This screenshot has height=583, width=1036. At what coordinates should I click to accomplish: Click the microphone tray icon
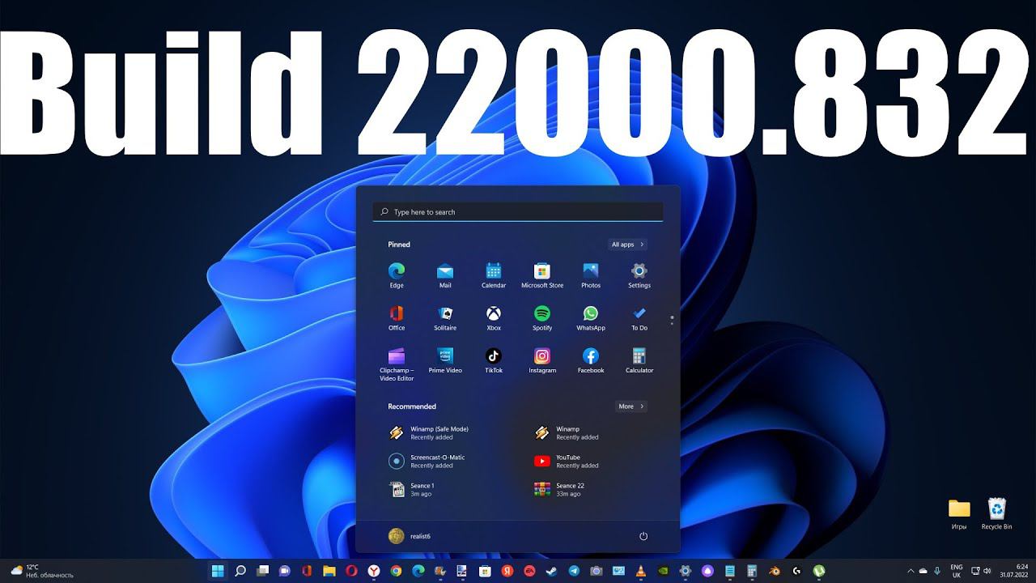(937, 571)
